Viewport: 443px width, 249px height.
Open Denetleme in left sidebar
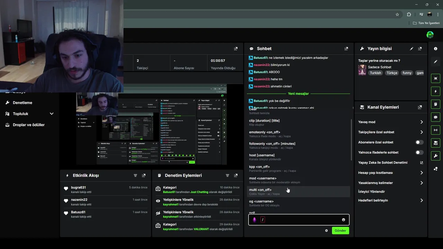click(22, 103)
